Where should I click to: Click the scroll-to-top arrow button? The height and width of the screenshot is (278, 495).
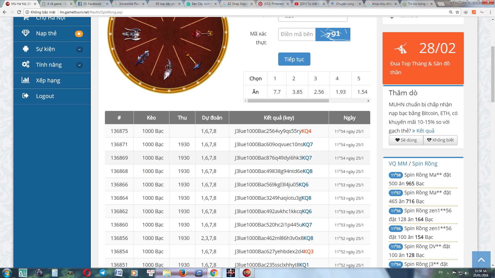tap(481, 259)
